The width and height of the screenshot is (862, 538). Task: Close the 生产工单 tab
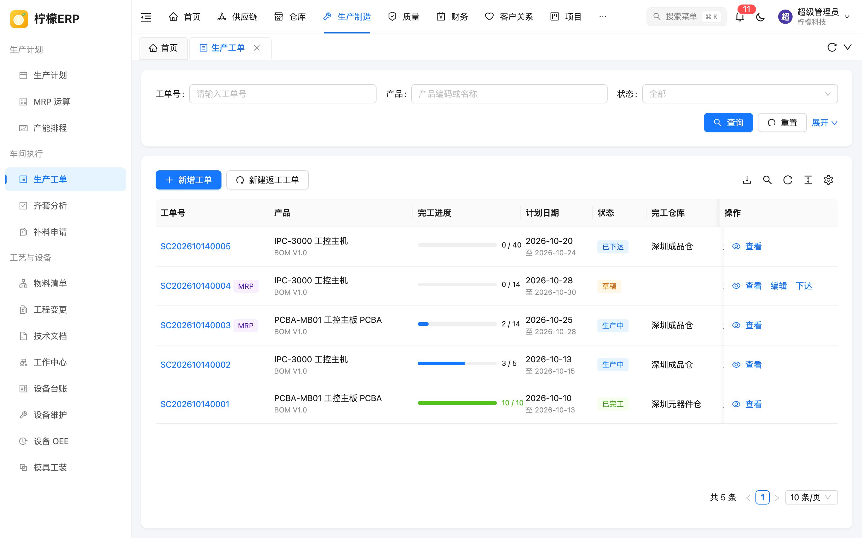coord(257,48)
